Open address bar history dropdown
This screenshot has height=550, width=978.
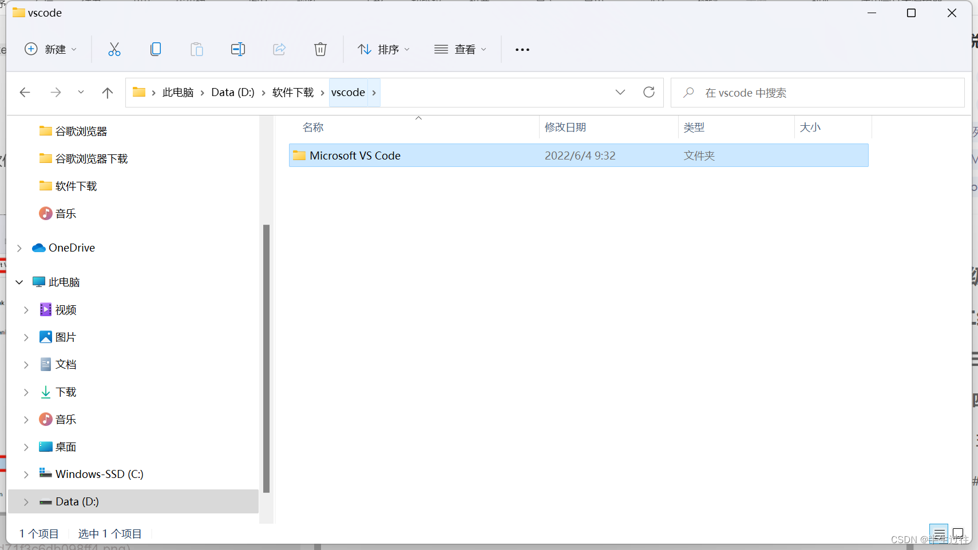[x=620, y=92]
